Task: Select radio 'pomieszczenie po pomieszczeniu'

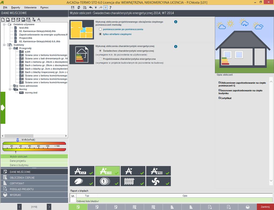Action: [100, 29]
